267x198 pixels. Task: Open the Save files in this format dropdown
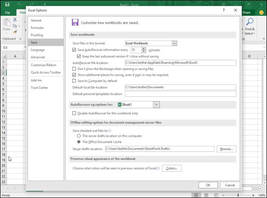coord(174,43)
